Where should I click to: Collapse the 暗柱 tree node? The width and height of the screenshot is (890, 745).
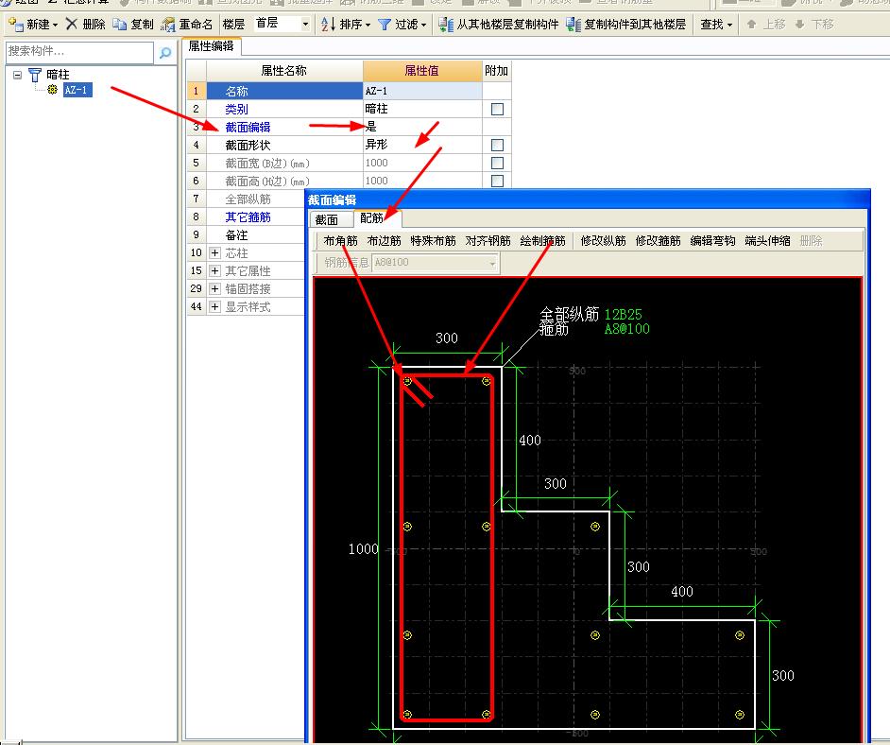[18, 75]
